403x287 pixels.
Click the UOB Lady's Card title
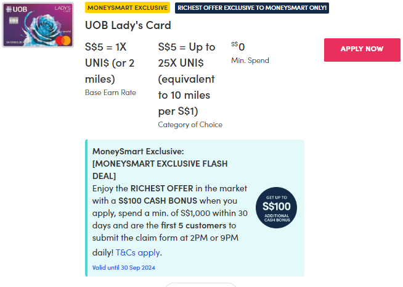point(128,26)
